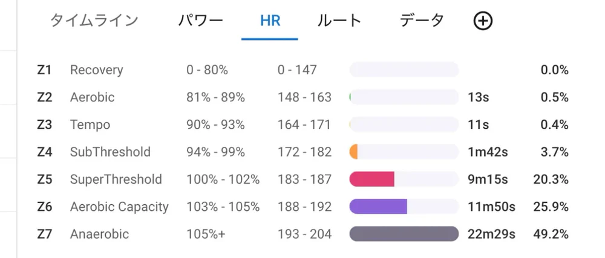Select the HR tab
Viewport: 605px width, 258px height.
pos(270,21)
